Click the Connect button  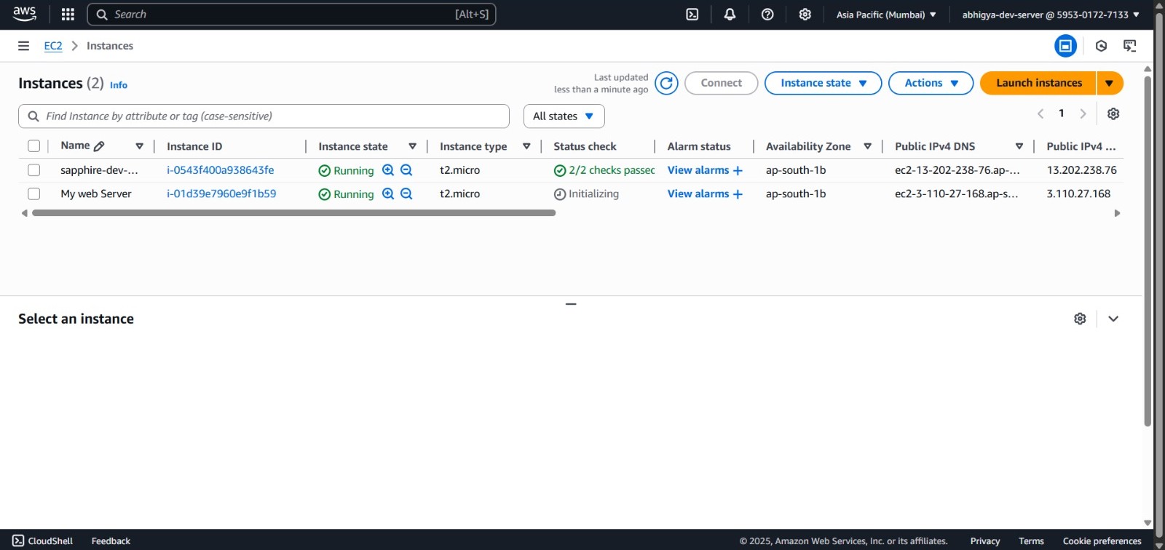pos(721,83)
